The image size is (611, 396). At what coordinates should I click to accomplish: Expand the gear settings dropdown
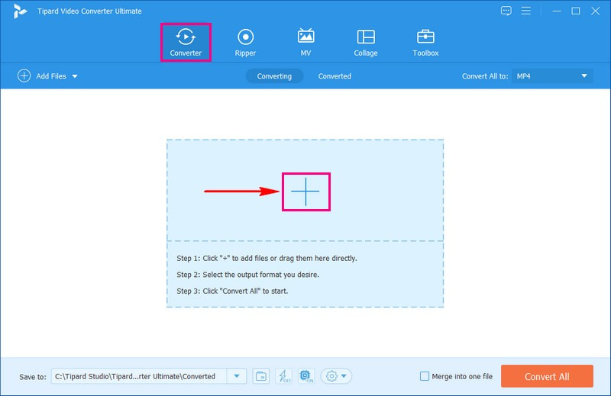336,376
